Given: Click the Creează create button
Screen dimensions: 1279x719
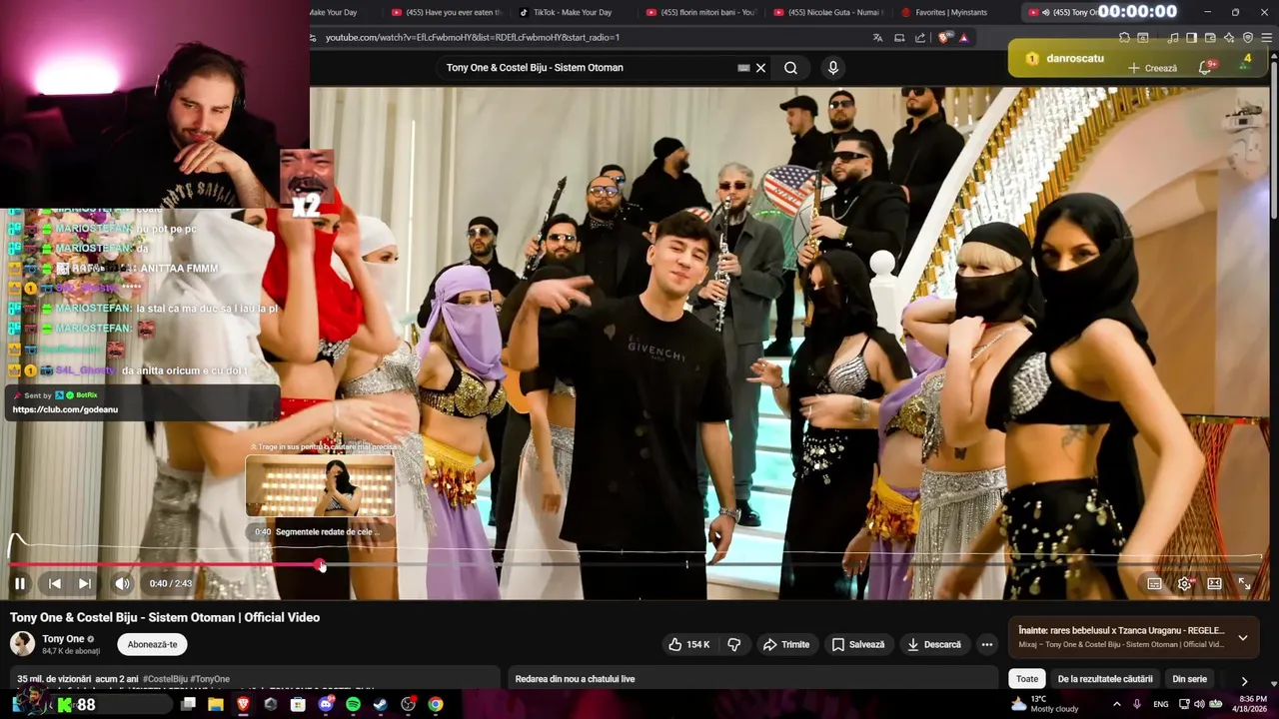Looking at the screenshot, I should pyautogui.click(x=1152, y=68).
